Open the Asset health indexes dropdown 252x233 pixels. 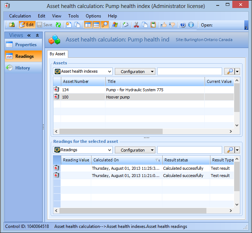[83, 72]
